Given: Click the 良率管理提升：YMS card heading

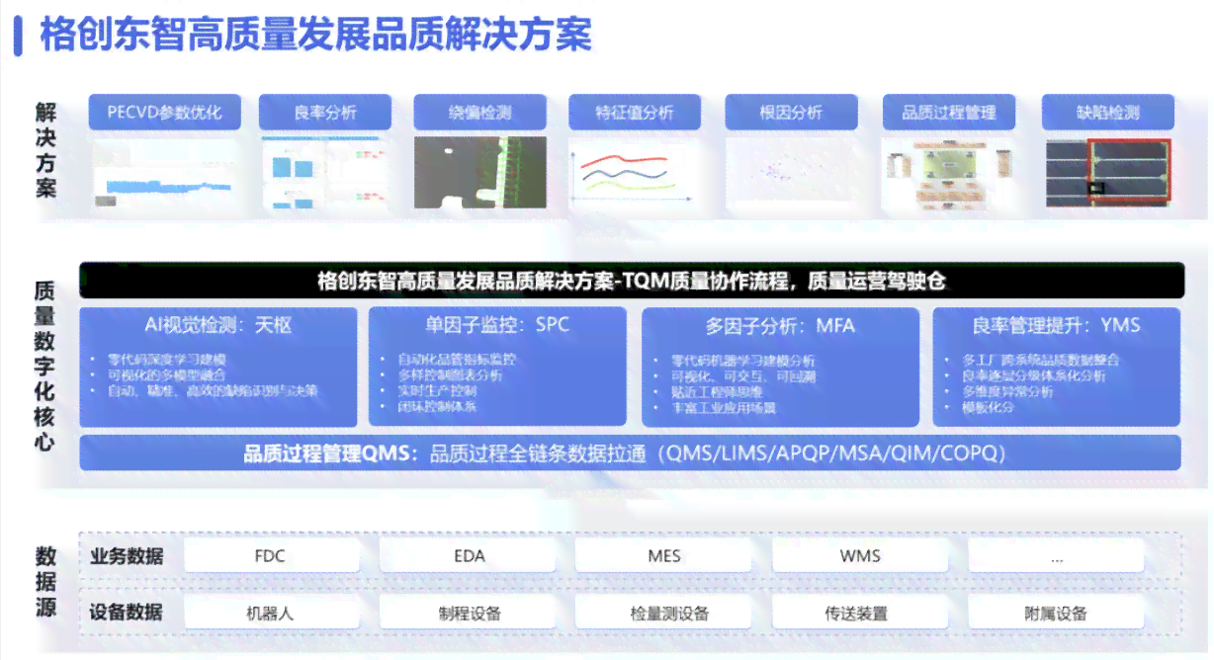Looking at the screenshot, I should tap(1056, 325).
